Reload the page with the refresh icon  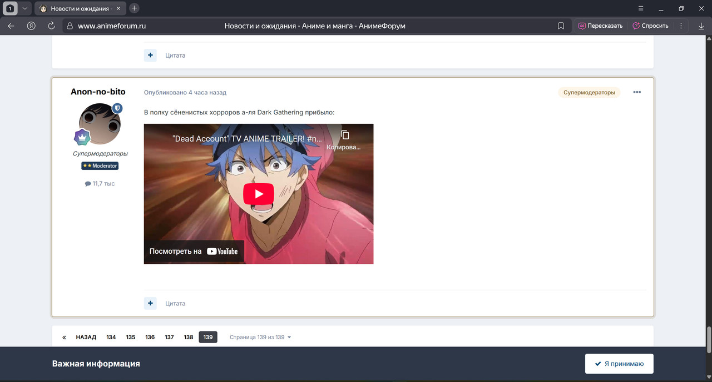tap(52, 26)
